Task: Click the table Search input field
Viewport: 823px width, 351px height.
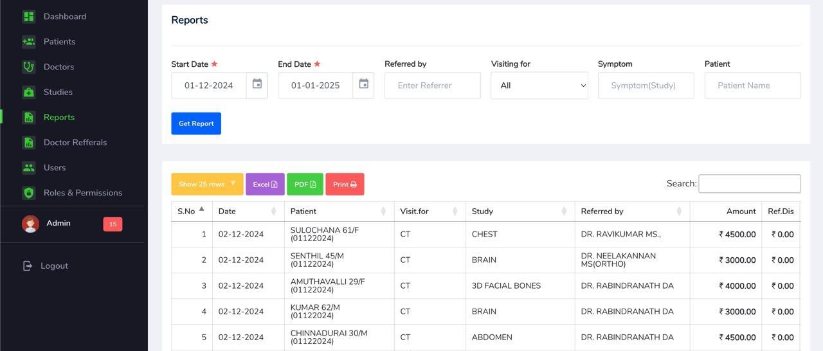Action: coord(749,184)
